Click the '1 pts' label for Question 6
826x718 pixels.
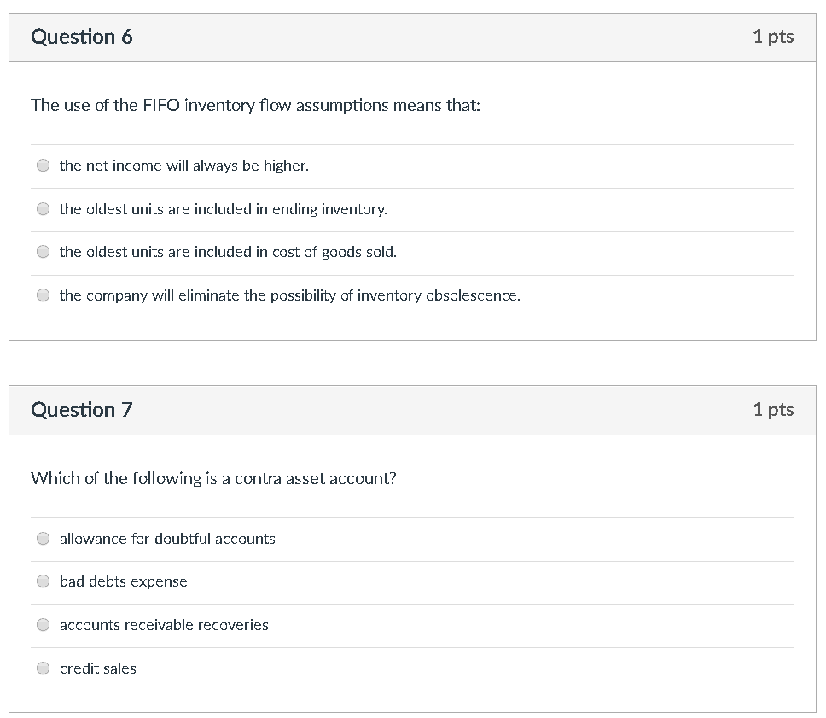point(773,37)
